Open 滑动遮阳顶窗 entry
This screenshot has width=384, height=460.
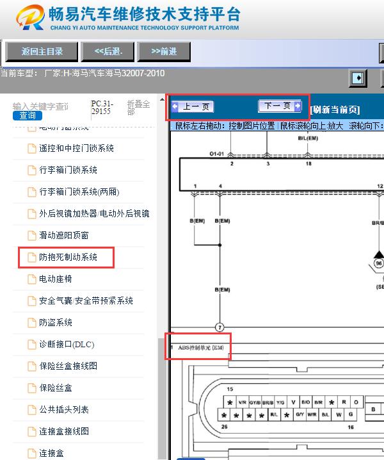click(x=64, y=235)
